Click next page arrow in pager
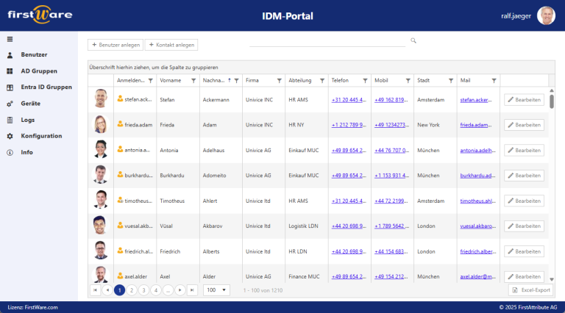565x313 pixels. click(181, 290)
